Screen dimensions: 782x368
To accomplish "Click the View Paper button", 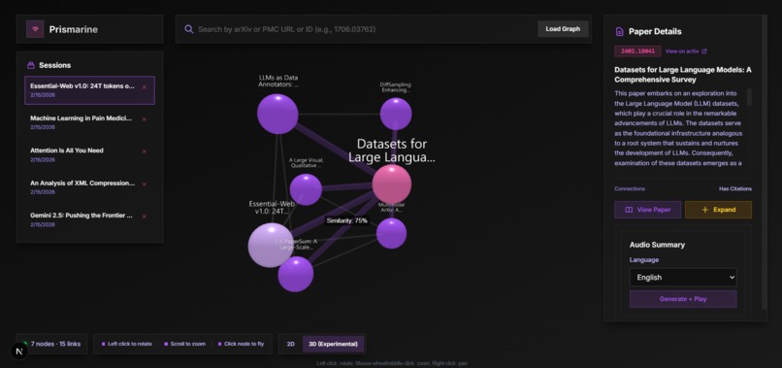I will 647,210.
